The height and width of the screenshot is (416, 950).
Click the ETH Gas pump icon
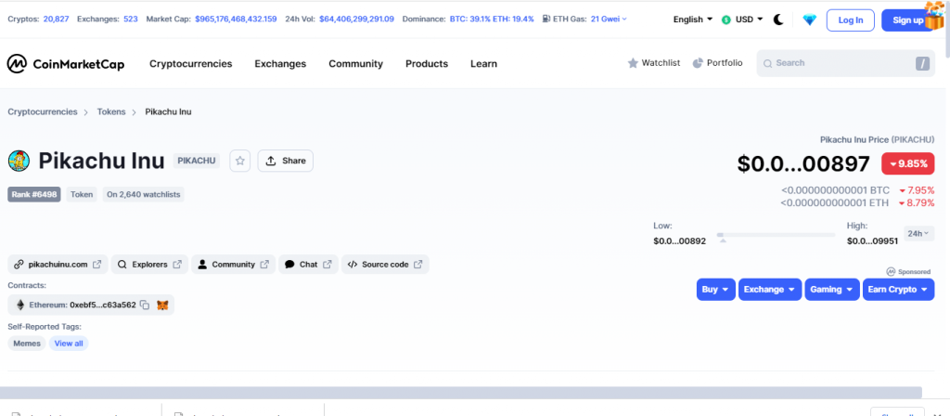[546, 19]
